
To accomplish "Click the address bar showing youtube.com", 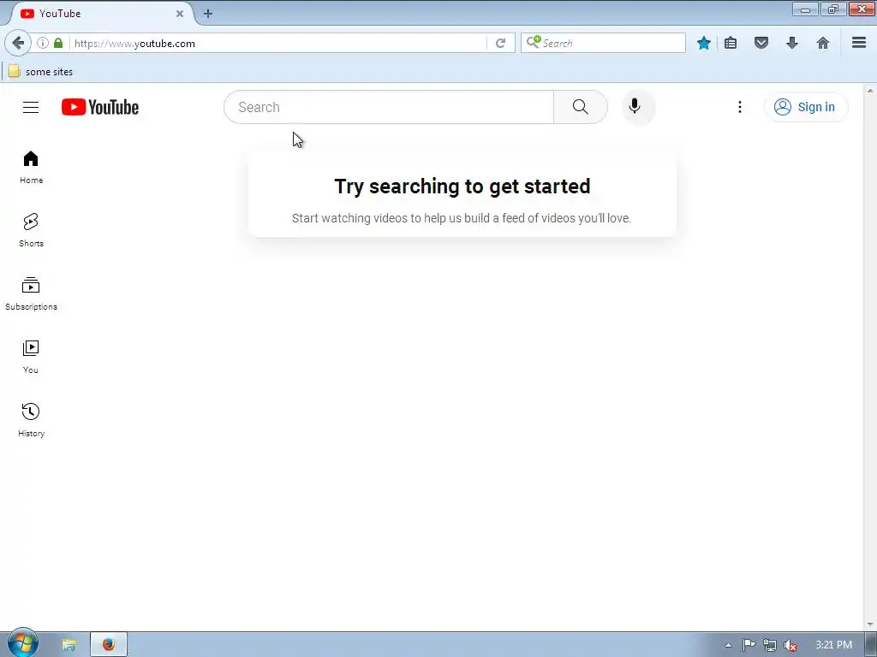I will tap(278, 43).
